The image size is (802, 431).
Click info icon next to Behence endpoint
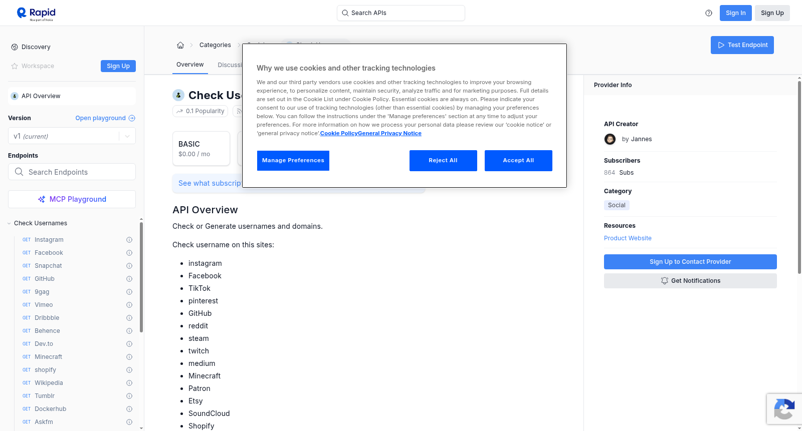129,331
